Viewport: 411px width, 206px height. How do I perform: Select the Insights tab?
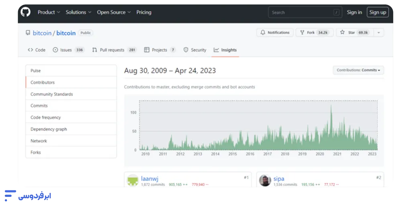tap(225, 50)
